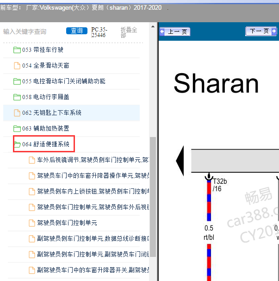
Task: Click document icon beside 驾驶员侧车门控制单元,驾驶员侧车外后视镜
Action: click(32, 207)
